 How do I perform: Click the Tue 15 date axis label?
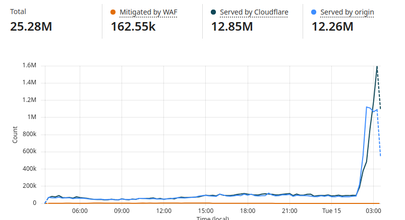[x=331, y=211]
